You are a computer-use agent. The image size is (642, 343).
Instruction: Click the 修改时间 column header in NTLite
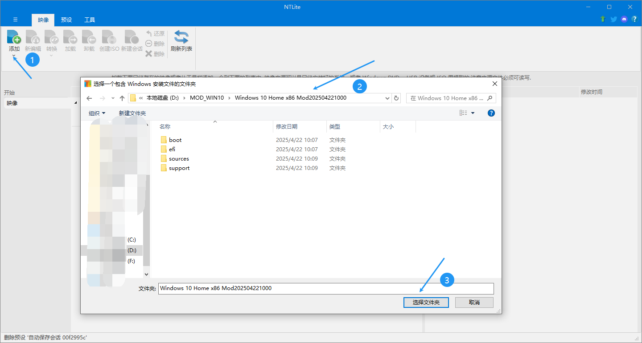click(591, 92)
